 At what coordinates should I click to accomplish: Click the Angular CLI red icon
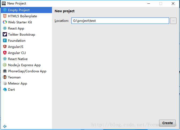(x=5, y=53)
